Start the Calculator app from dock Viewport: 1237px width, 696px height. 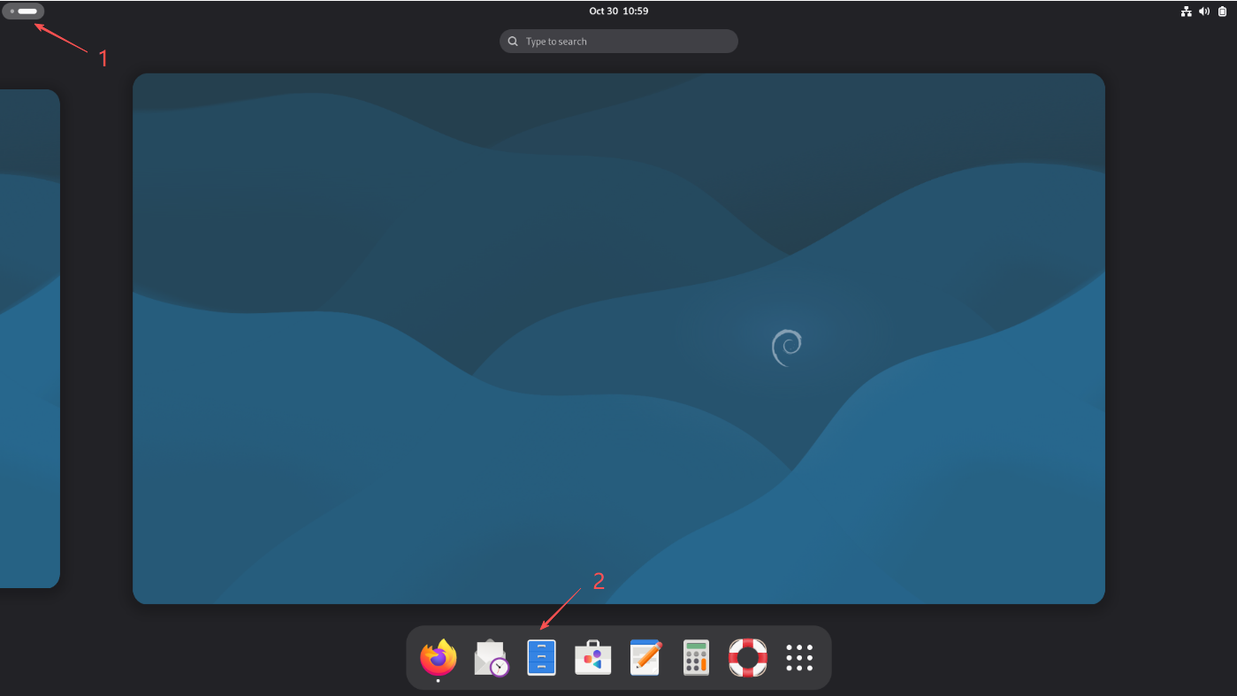click(x=696, y=658)
